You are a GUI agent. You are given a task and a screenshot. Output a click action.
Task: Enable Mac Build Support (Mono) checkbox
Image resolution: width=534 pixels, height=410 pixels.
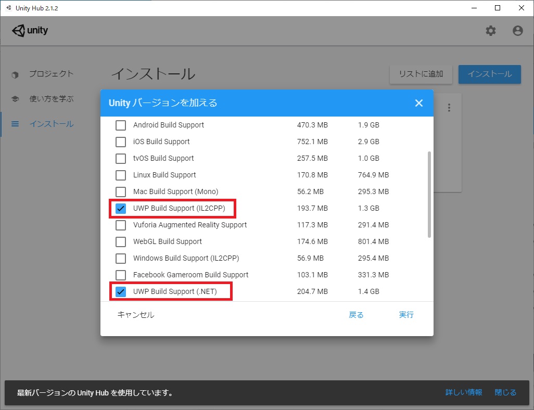(121, 191)
